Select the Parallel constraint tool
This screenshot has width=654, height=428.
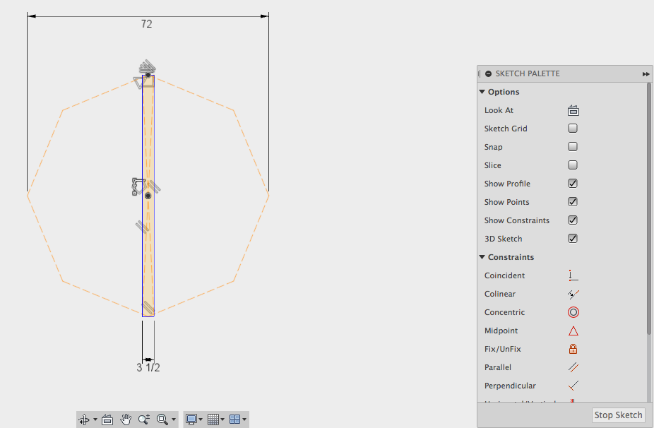pos(573,367)
